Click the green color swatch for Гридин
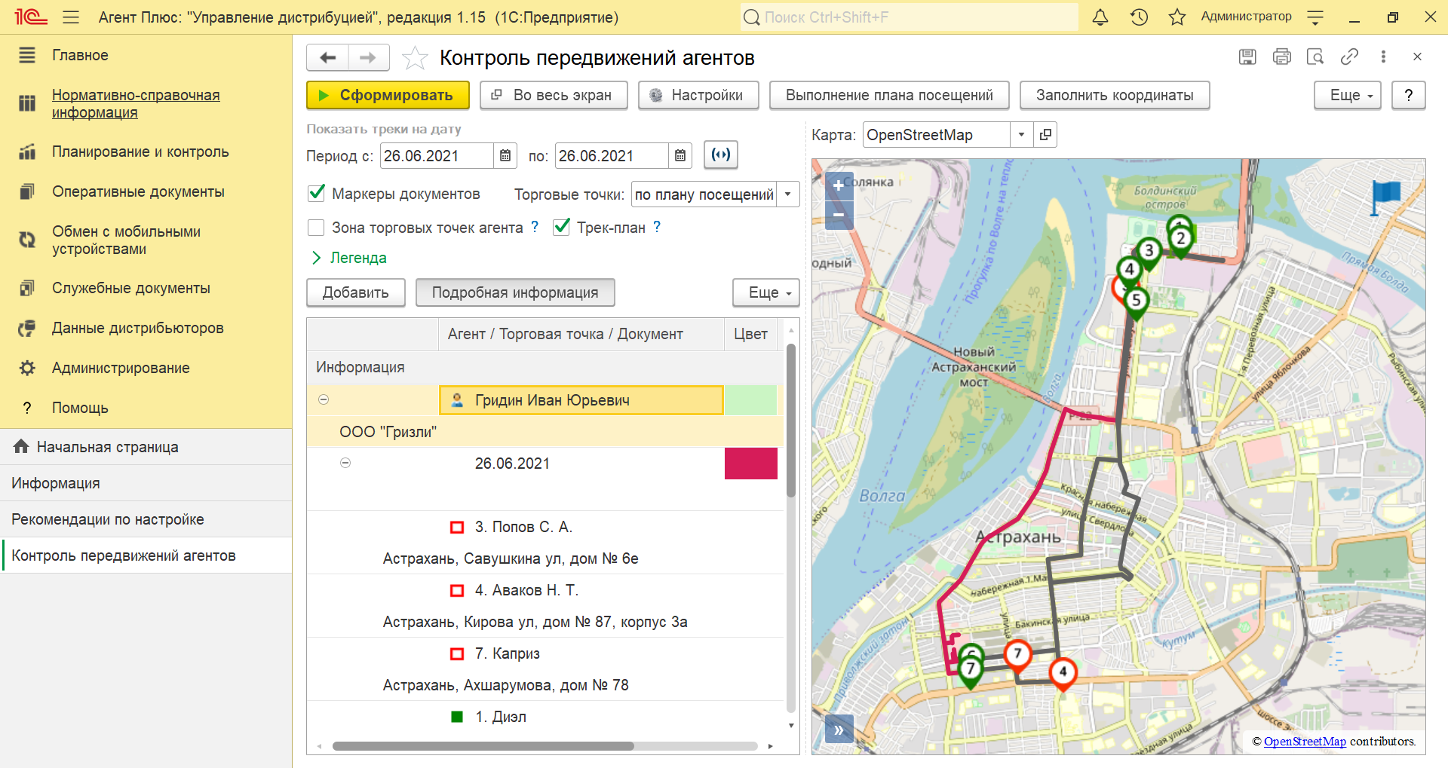Screen dimensions: 1448x768 (x=750, y=400)
